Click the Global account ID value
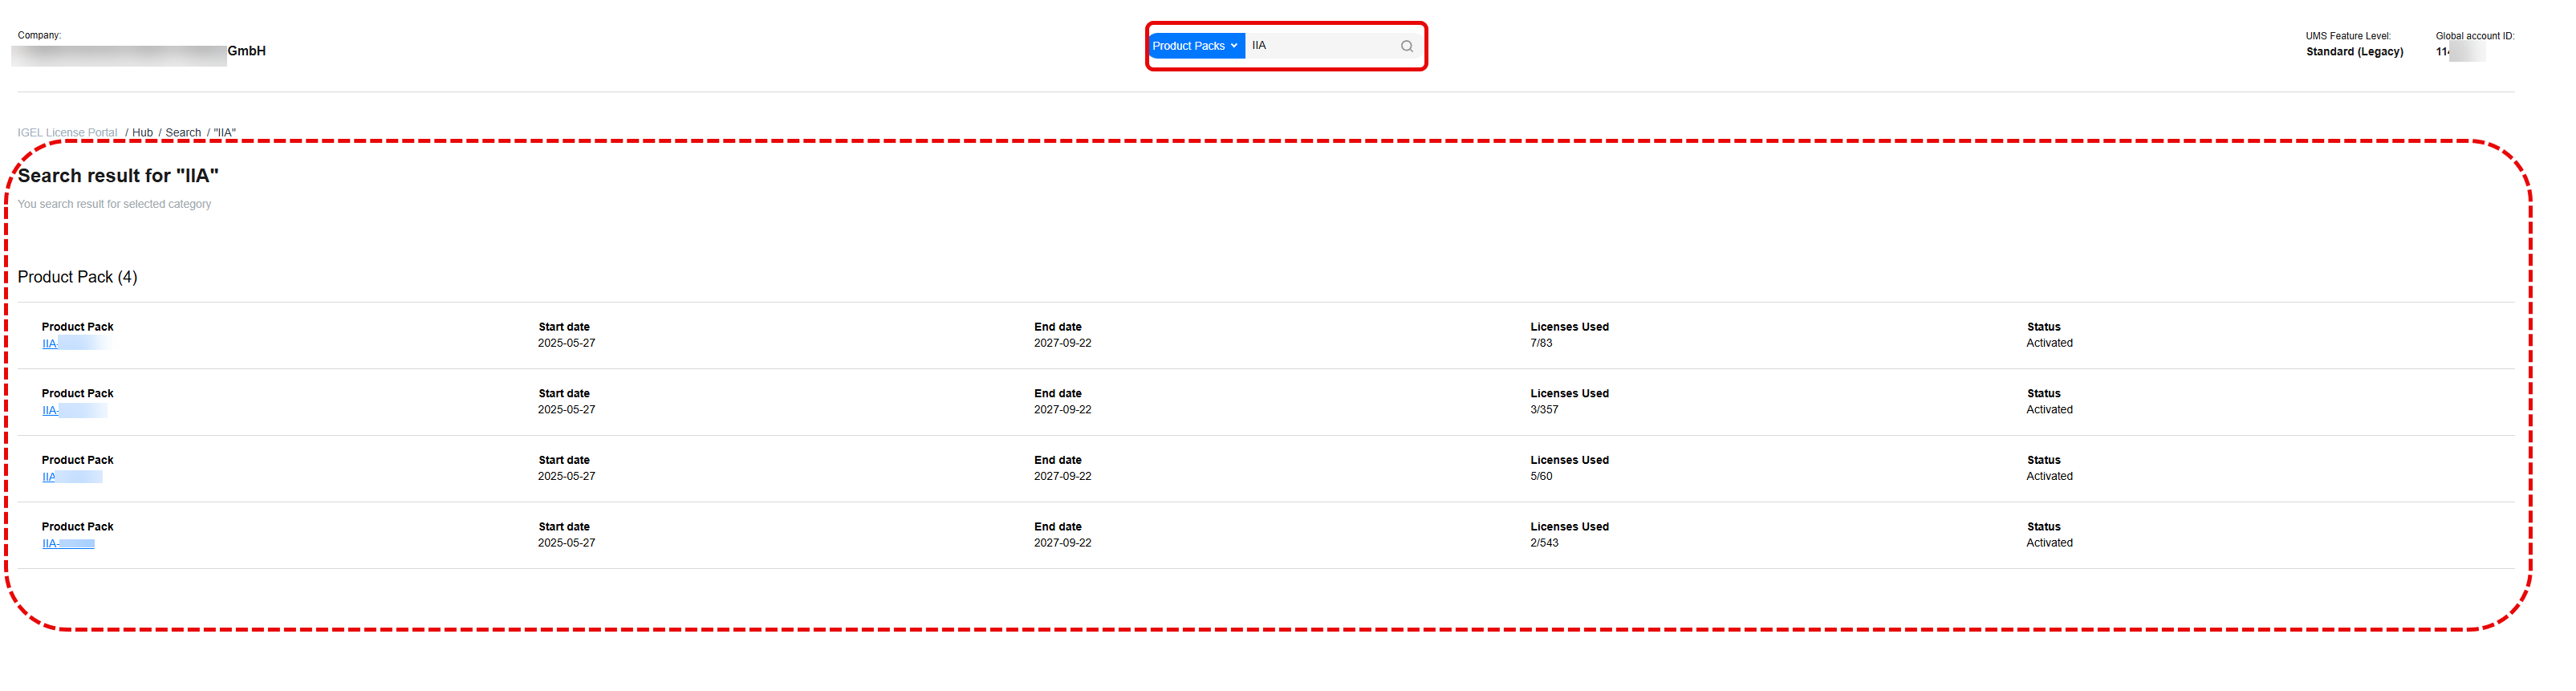This screenshot has height=691, width=2576. pyautogui.click(x=2458, y=52)
